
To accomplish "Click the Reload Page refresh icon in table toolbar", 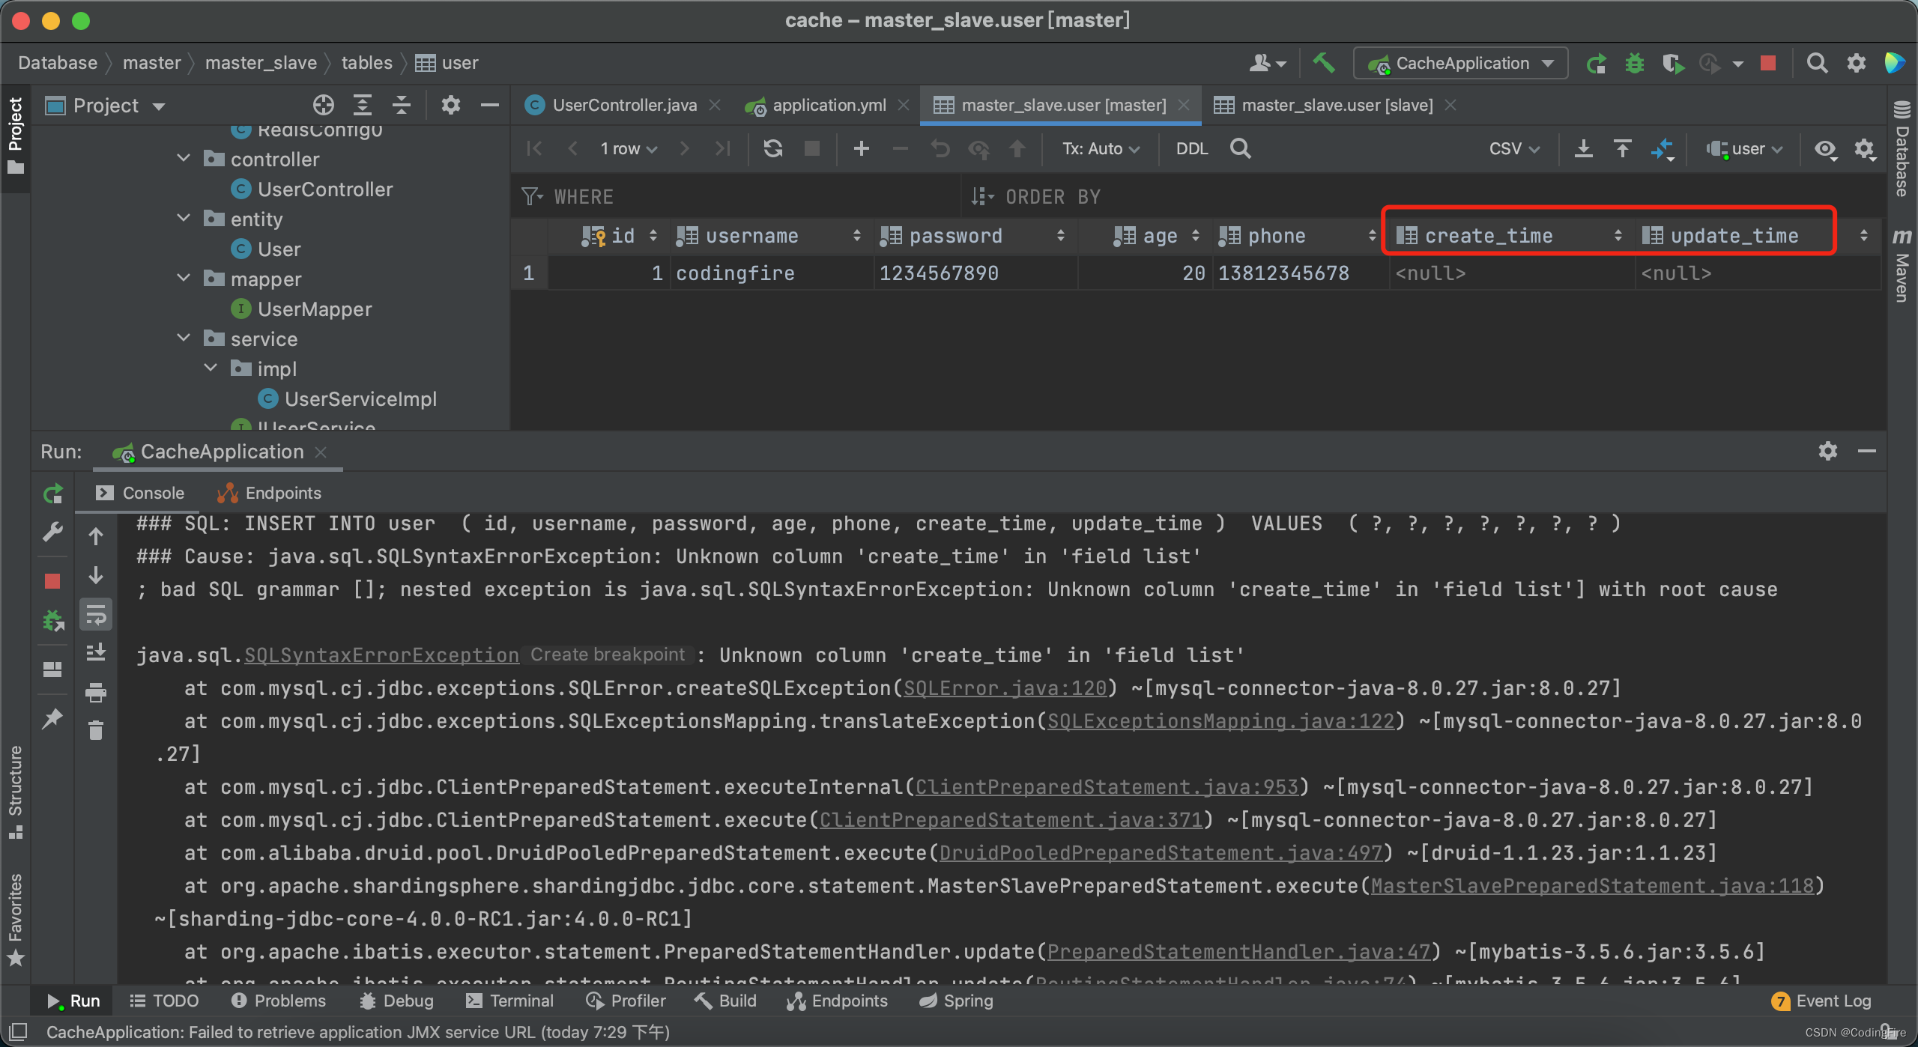I will pyautogui.click(x=772, y=148).
